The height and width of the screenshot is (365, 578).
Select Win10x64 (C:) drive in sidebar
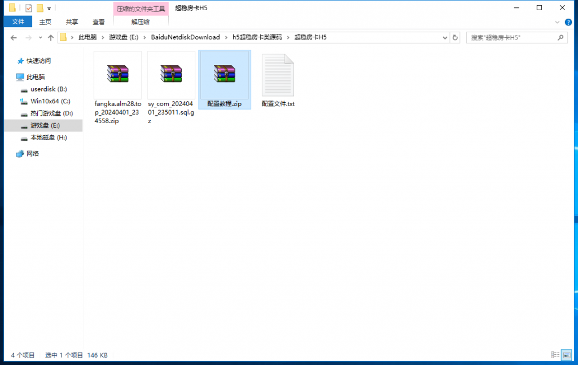(50, 101)
